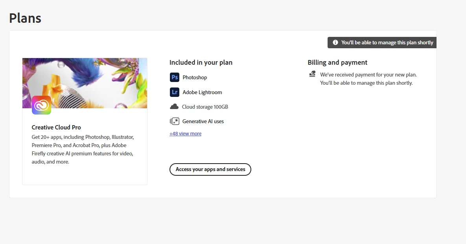Click the Billing and payment heading
The width and height of the screenshot is (466, 244).
337,62
